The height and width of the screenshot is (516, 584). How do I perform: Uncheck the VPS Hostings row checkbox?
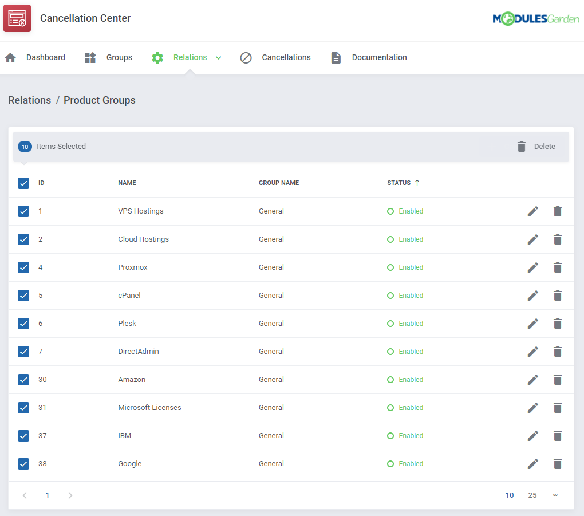(x=23, y=211)
